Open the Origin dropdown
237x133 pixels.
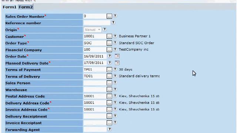pyautogui.click(x=93, y=30)
